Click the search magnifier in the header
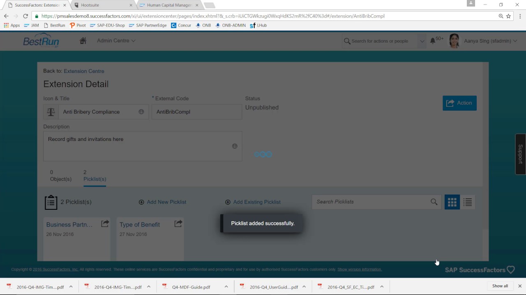This screenshot has height=295, width=526. (347, 41)
